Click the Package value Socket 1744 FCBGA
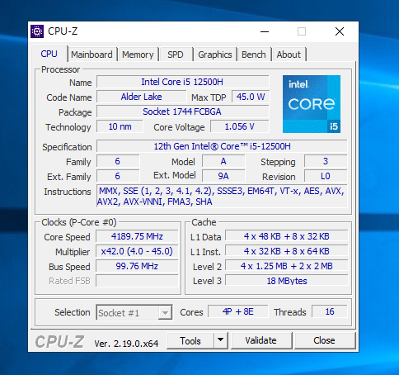399x375 pixels. (x=182, y=112)
